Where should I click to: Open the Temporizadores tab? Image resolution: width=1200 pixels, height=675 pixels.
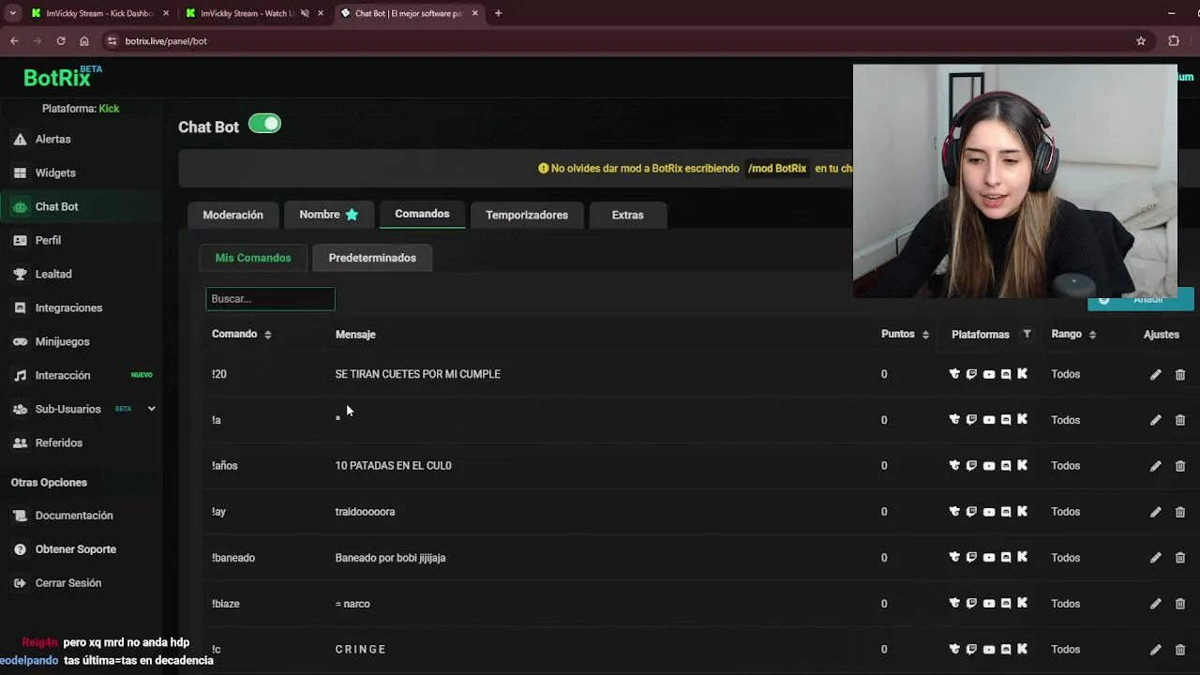point(527,215)
